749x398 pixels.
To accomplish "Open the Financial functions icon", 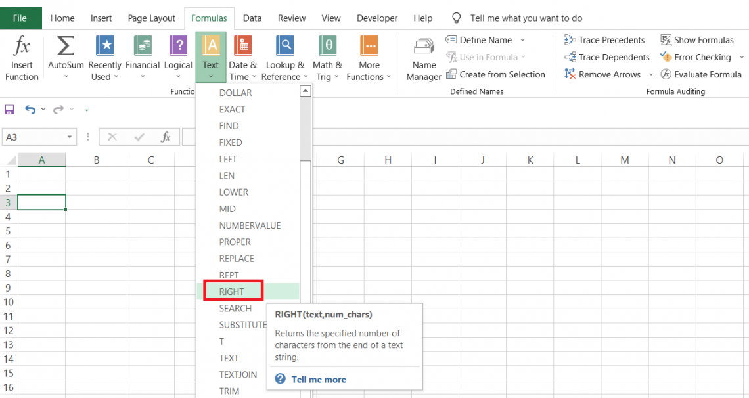I will tap(143, 46).
